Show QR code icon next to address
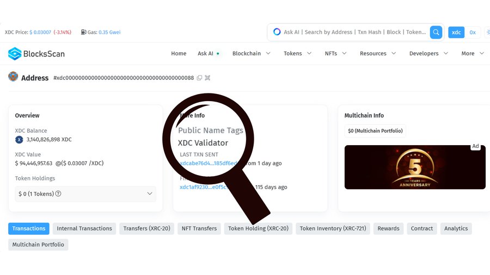 point(207,78)
